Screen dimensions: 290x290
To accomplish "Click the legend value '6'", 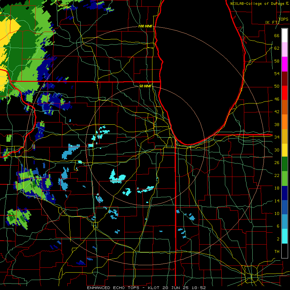I will (278, 226).
